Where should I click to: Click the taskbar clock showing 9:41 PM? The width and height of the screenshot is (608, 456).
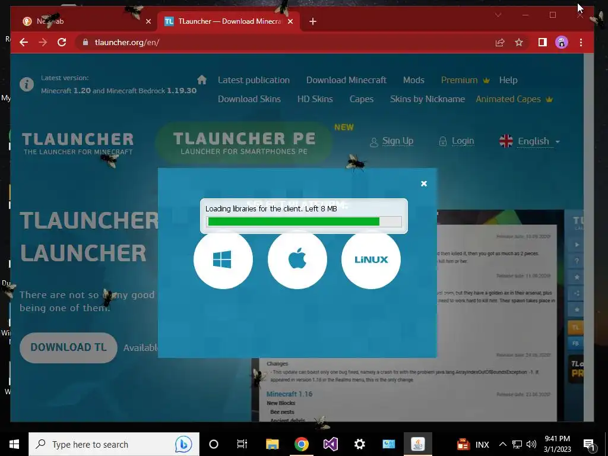(557, 444)
